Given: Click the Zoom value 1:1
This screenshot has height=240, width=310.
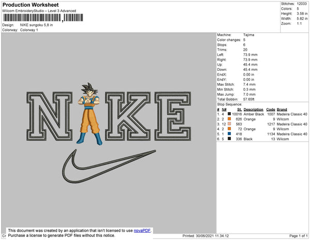Looking at the screenshot, I should 299,24.
